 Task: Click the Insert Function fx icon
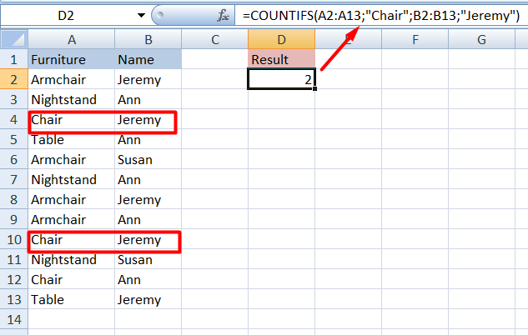(x=223, y=16)
